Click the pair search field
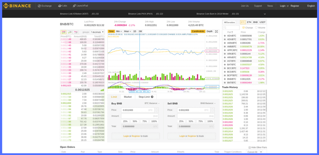The width and height of the screenshot is (319, 155). [x=231, y=28]
